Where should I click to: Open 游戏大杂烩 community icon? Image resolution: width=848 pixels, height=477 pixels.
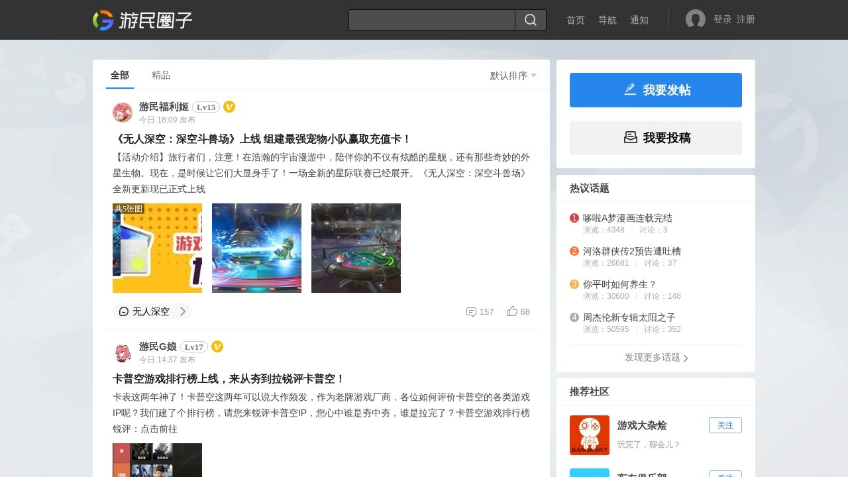point(590,435)
